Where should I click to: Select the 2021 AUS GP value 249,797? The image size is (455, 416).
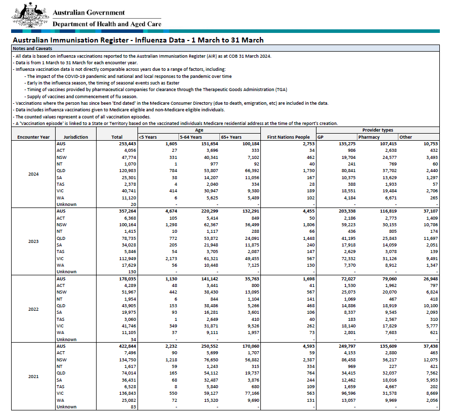pyautogui.click(x=347, y=346)
